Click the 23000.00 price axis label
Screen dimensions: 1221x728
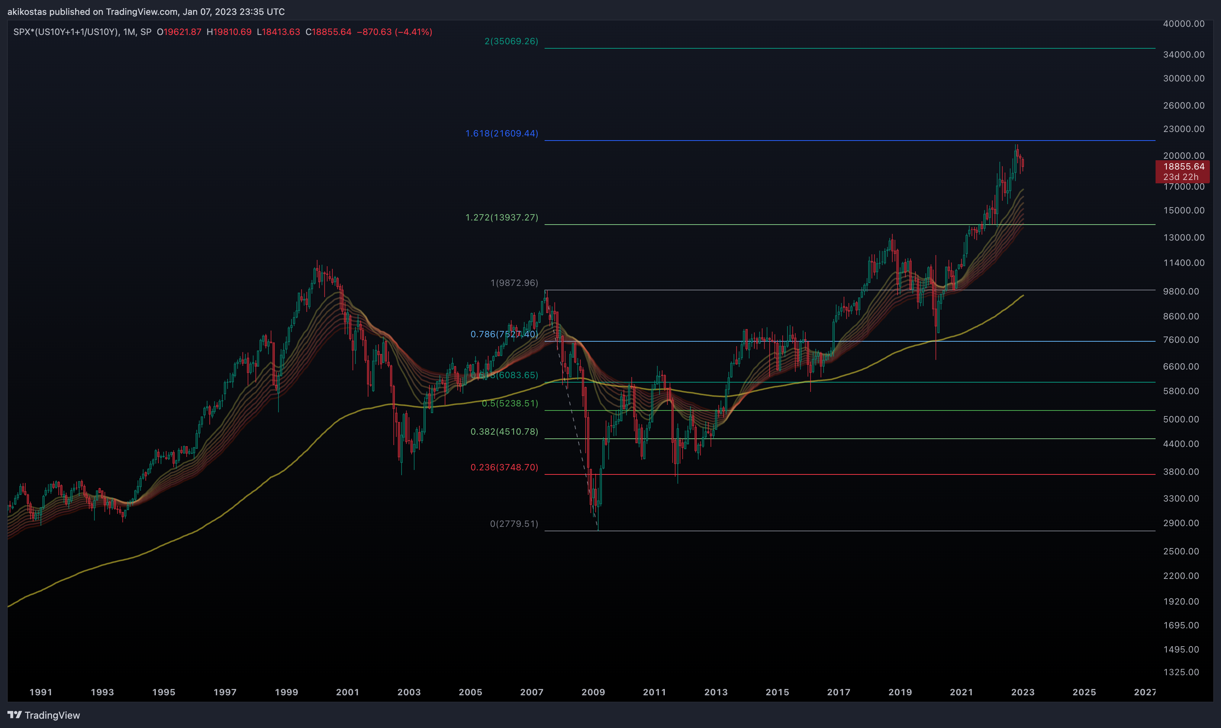click(x=1184, y=129)
